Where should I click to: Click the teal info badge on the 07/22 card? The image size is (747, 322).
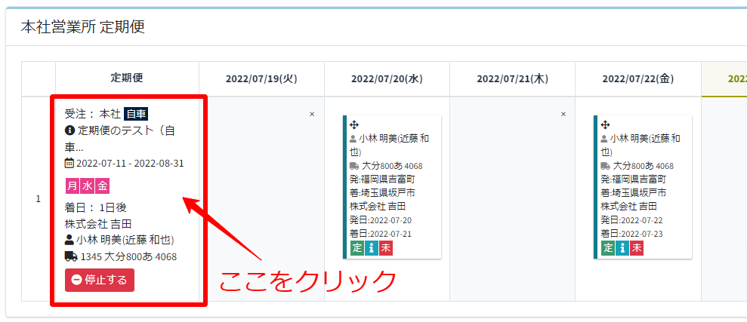click(x=622, y=248)
